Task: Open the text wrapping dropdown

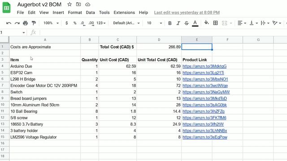Action: click(265, 23)
